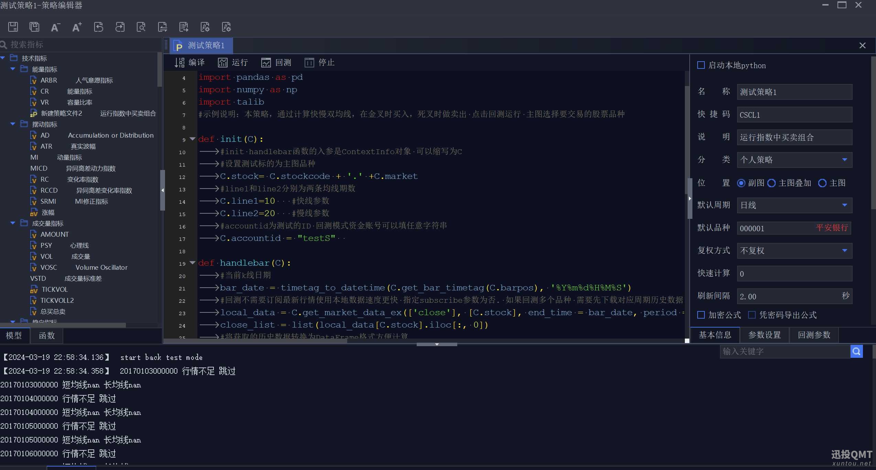Select the RCCD indicator
This screenshot has height=470, width=876.
pos(81,190)
